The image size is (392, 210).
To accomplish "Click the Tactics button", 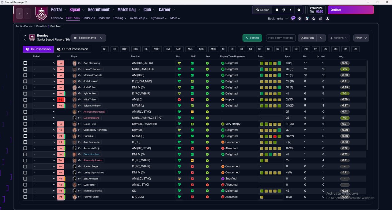I will [x=252, y=38].
